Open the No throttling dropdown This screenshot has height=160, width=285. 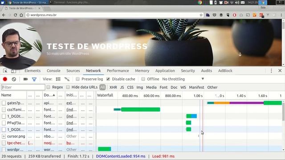pyautogui.click(x=183, y=79)
